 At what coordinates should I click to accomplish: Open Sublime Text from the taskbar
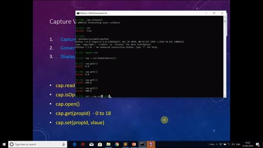pyautogui.click(x=125, y=144)
